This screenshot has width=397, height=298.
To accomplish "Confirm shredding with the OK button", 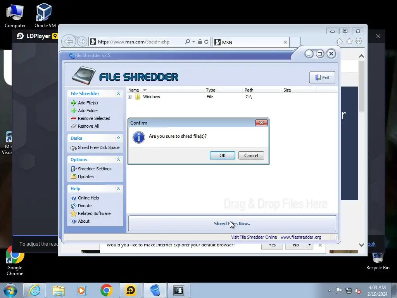I will pyautogui.click(x=222, y=155).
